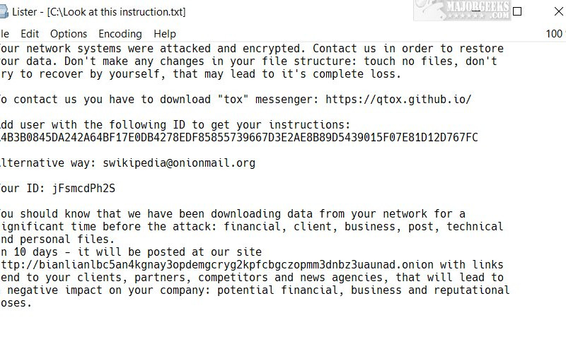Click the window title file path text

tap(116, 12)
